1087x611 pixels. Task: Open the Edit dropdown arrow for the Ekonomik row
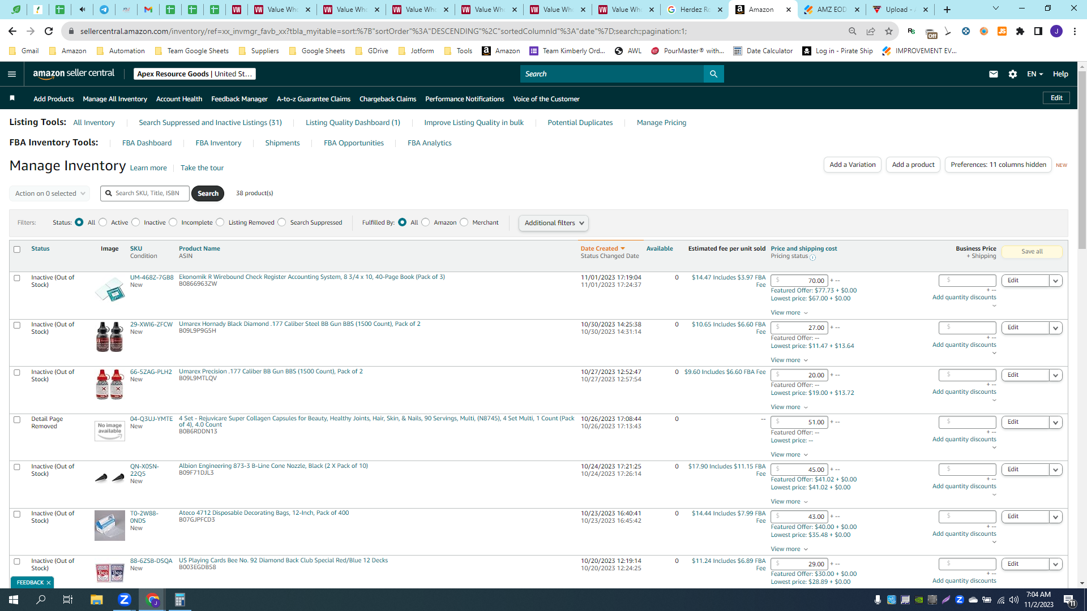coord(1056,281)
